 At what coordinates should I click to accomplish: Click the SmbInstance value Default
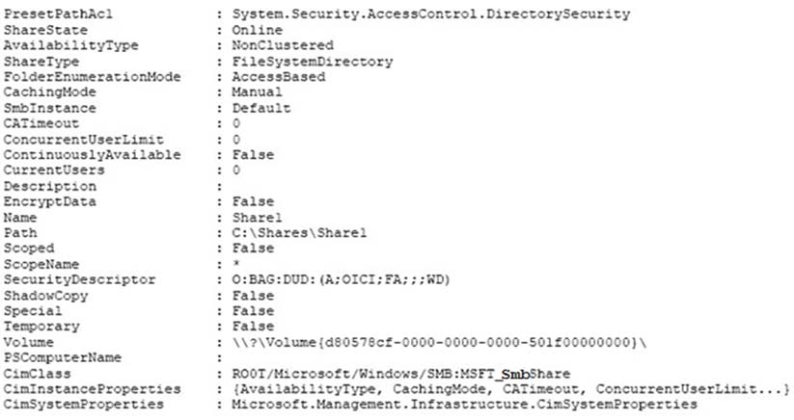tap(261, 108)
